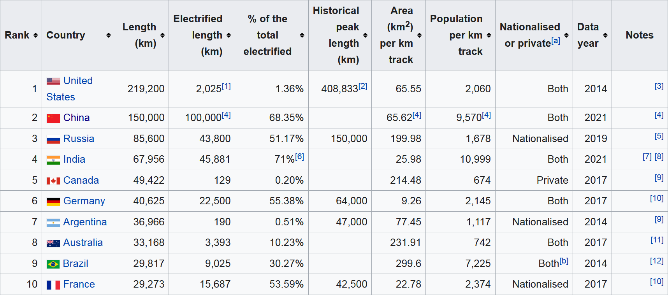Click the Germany flag icon
The height and width of the screenshot is (295, 668).
tap(53, 202)
